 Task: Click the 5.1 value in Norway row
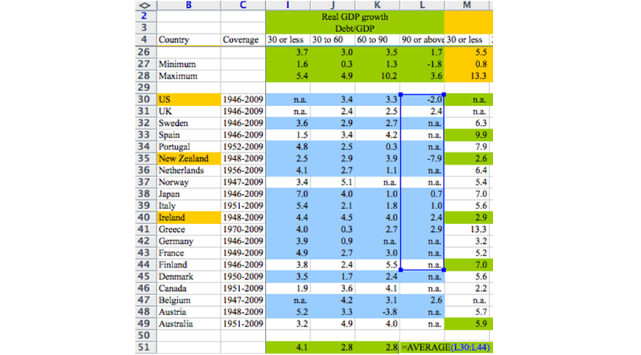333,182
